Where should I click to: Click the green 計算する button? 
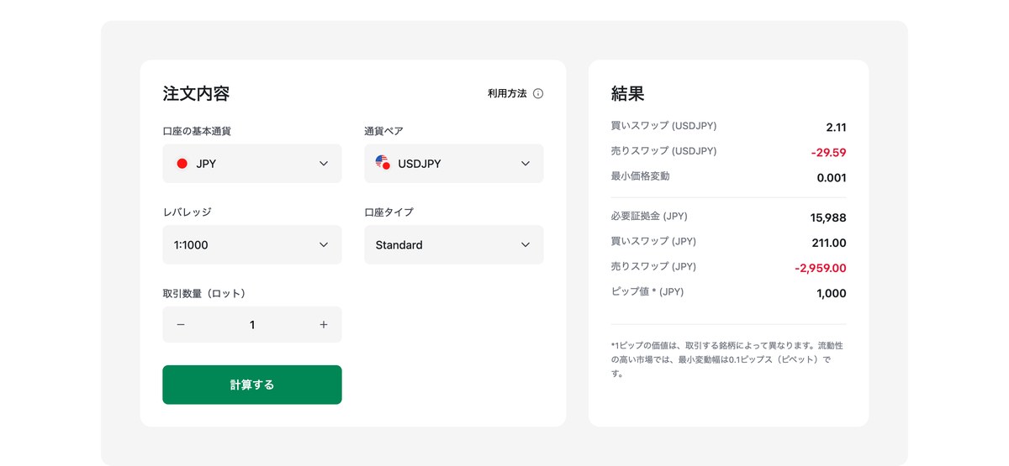(252, 385)
